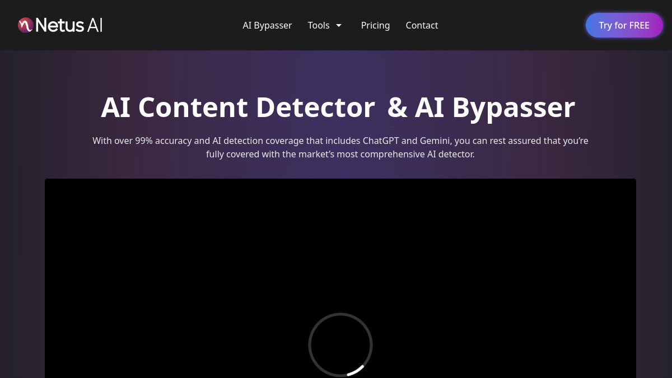Select the "AI Content Detector" heading text

coord(238,107)
